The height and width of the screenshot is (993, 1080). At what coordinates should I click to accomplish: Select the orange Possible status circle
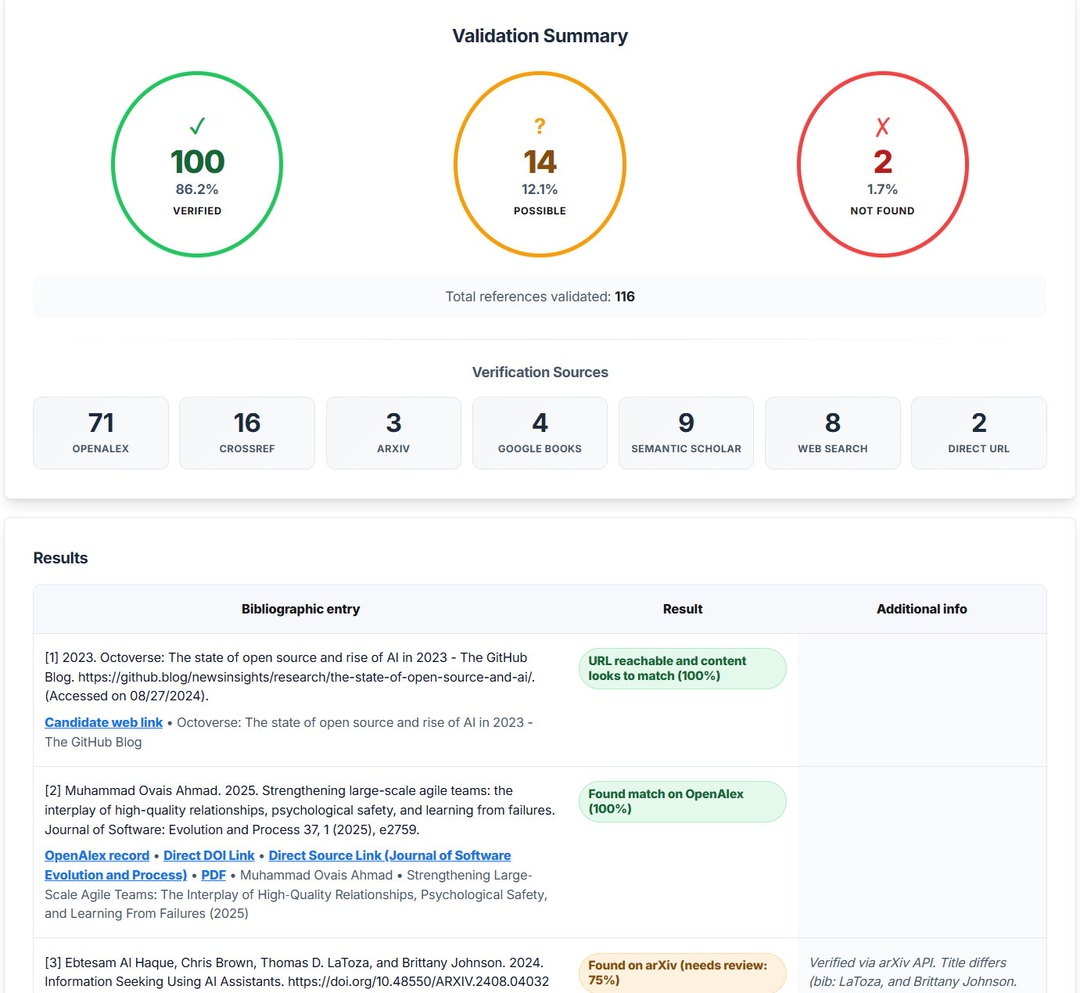[x=540, y=163]
